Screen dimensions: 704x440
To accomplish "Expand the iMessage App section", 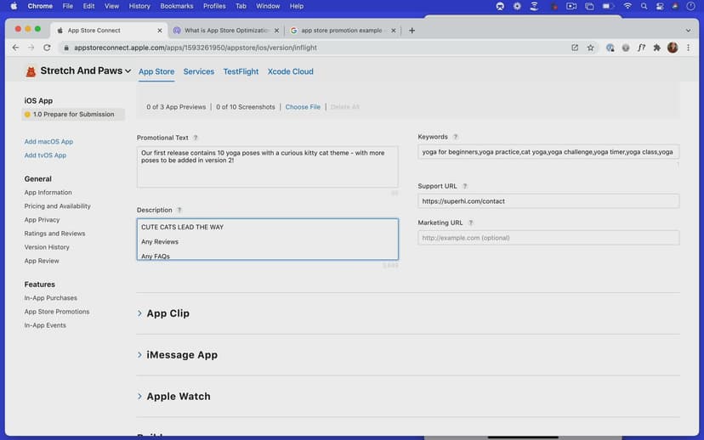I will 181,355.
